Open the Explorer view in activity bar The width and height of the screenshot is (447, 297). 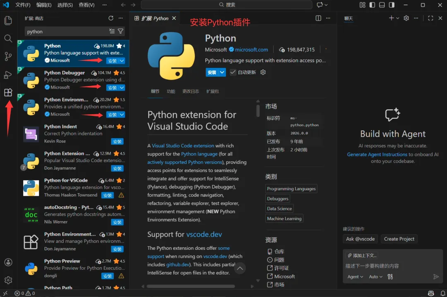tap(8, 20)
